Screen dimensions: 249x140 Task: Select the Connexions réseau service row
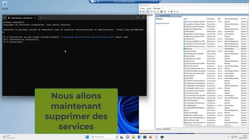215,93
